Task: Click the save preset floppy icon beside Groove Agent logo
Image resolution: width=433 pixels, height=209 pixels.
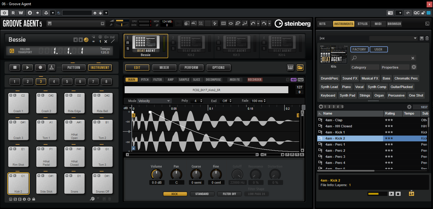Action: tap(49, 23)
